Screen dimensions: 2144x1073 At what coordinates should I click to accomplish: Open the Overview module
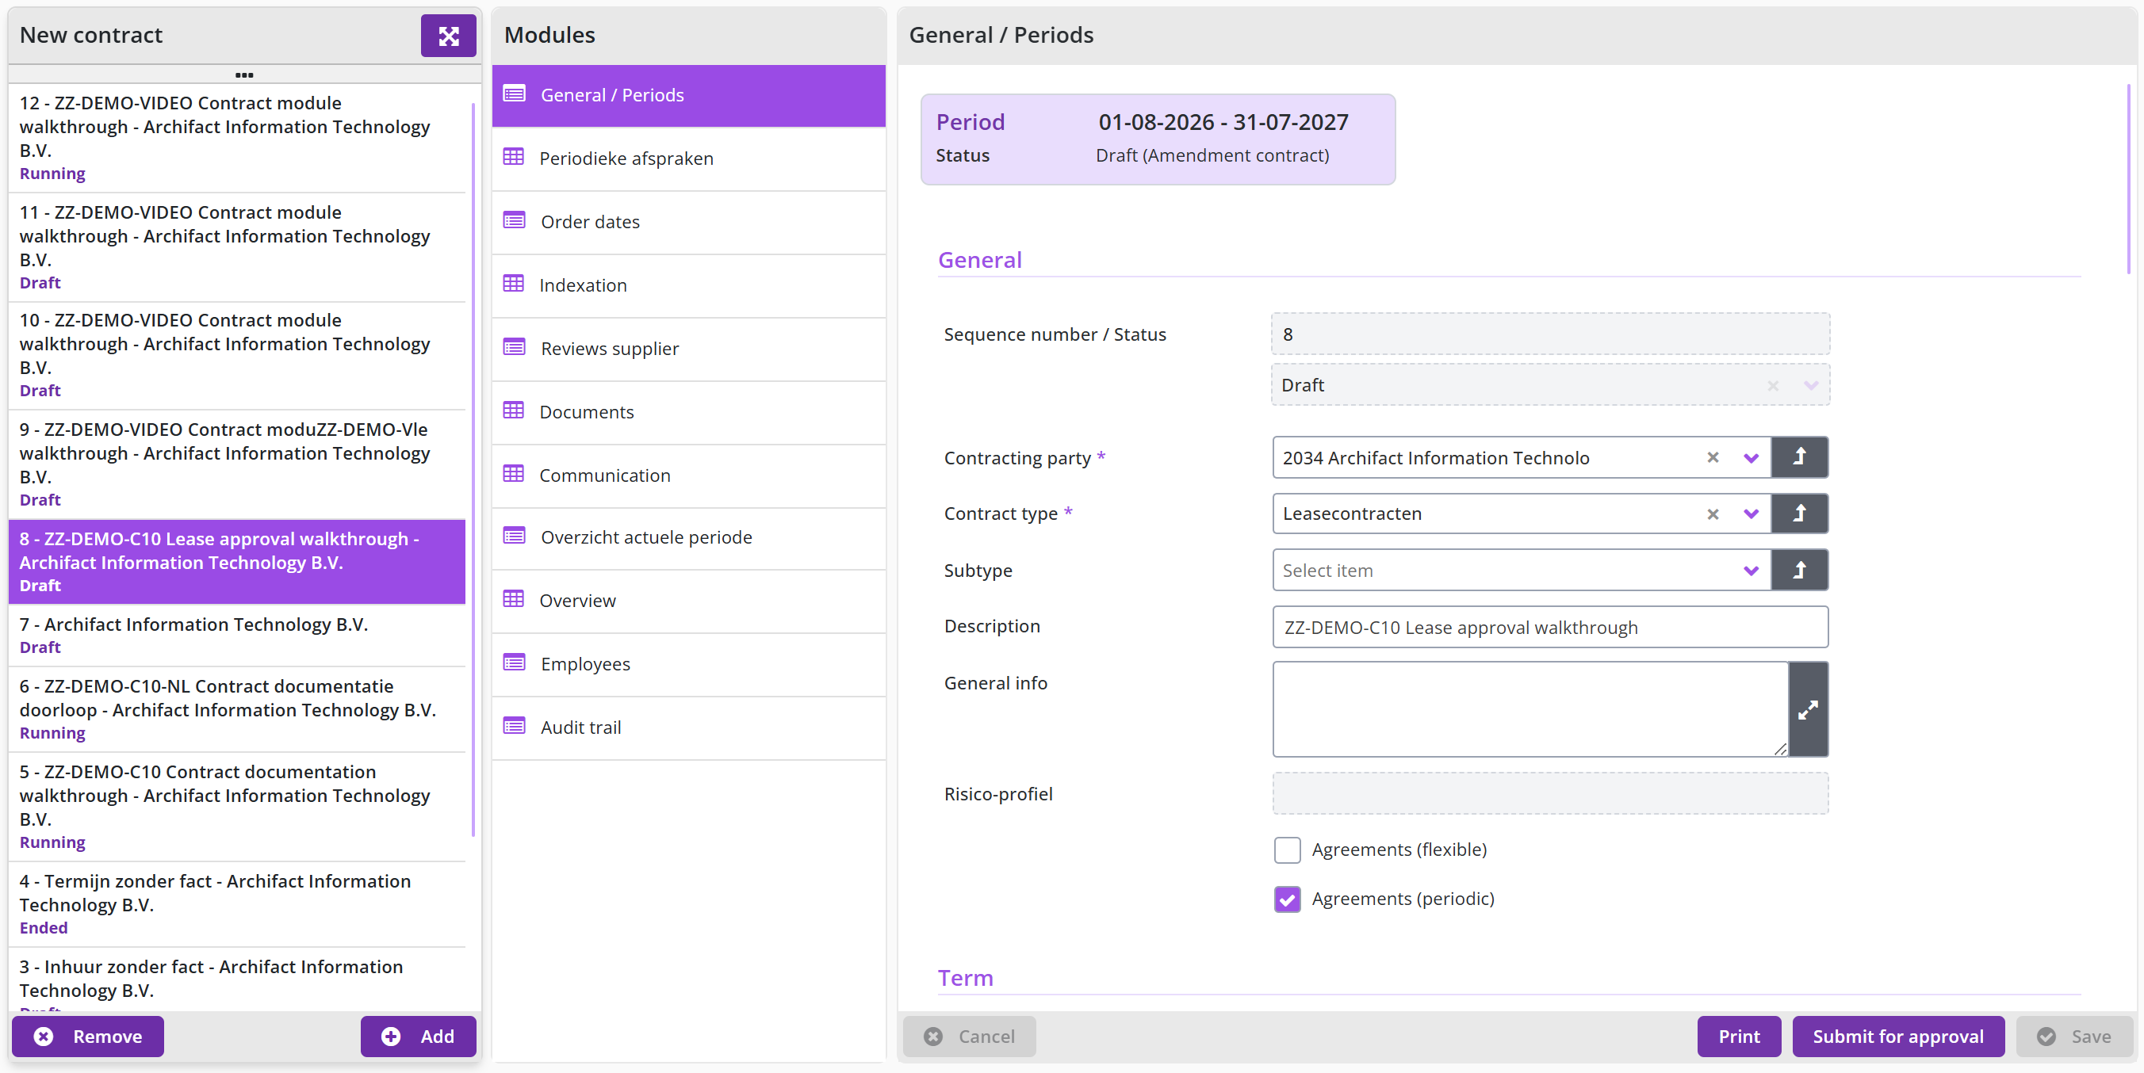tap(688, 601)
